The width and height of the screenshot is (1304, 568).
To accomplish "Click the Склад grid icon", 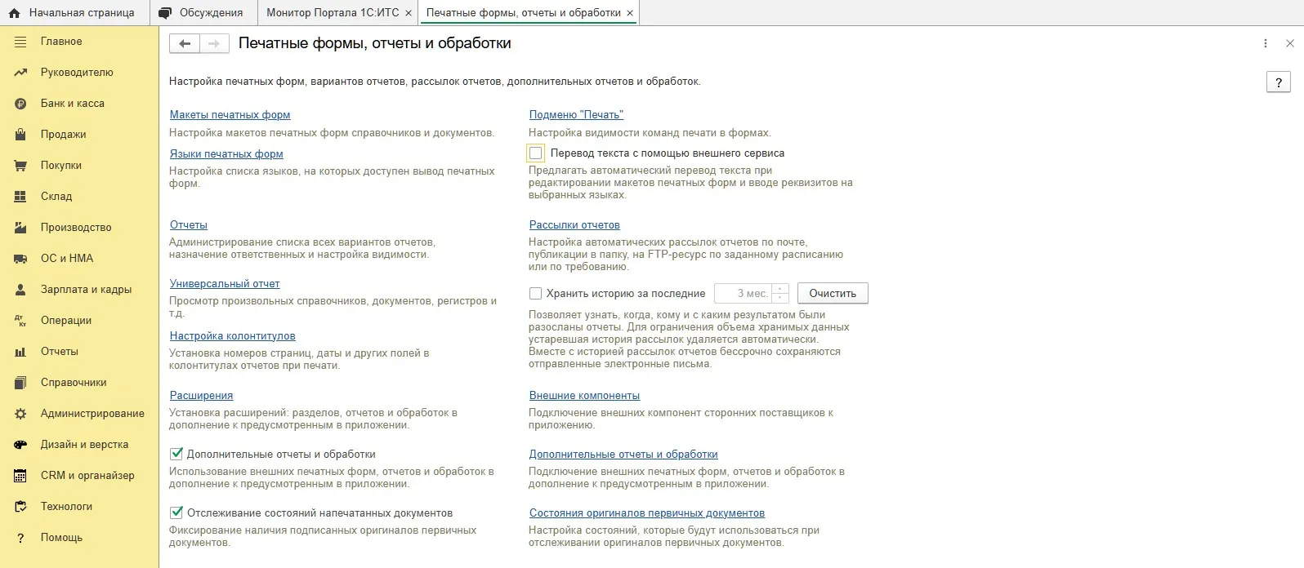I will tap(21, 197).
